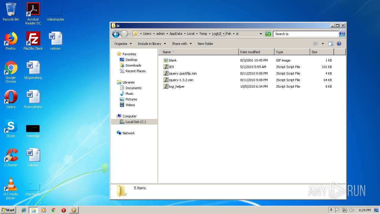The height and width of the screenshot is (214, 380).
Task: Click inside the Search js field
Action: point(306,34)
